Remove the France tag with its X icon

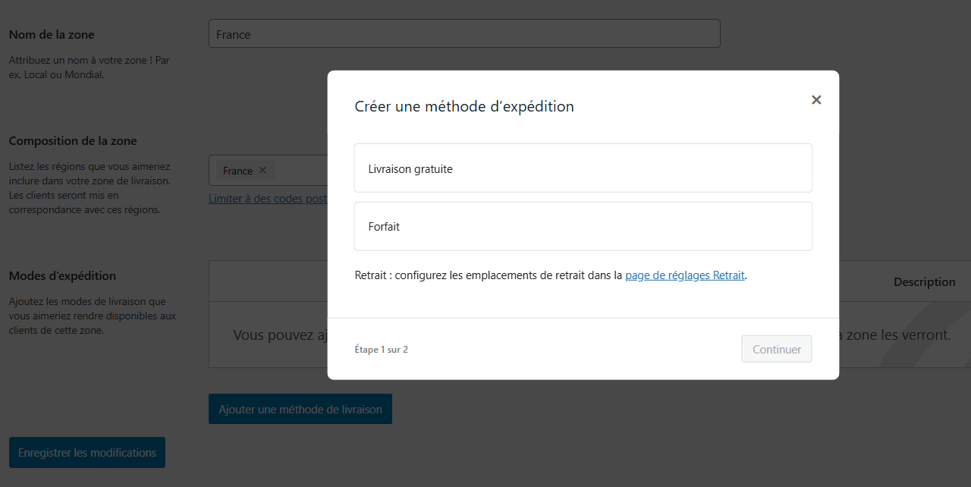coord(262,170)
